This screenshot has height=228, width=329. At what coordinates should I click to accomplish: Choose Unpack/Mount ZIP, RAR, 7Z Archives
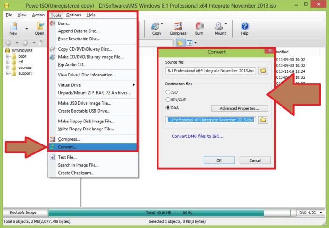click(93, 93)
